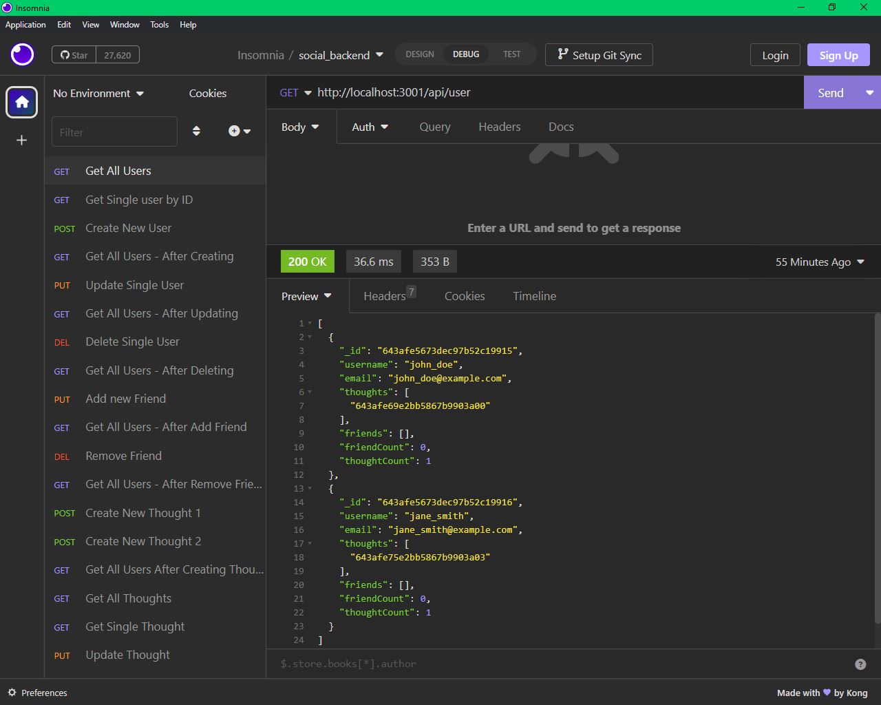Click the Insomnia logo icon
Screen dimensions: 881x705
[x=22, y=54]
